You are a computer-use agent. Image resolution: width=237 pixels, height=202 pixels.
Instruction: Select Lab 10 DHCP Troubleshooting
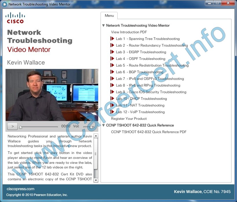click(141, 99)
